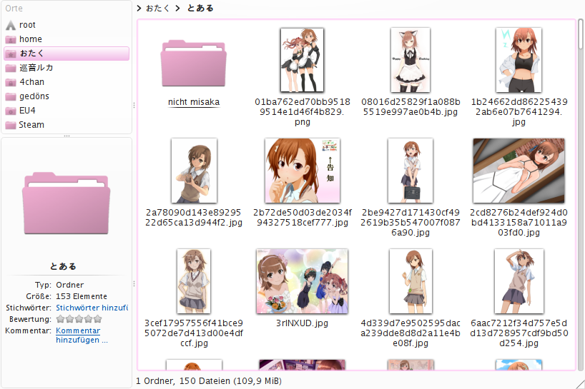Select thumbnail 4d339d7e9502595dac jpg
Image resolution: width=585 pixels, height=389 pixels.
(x=411, y=281)
